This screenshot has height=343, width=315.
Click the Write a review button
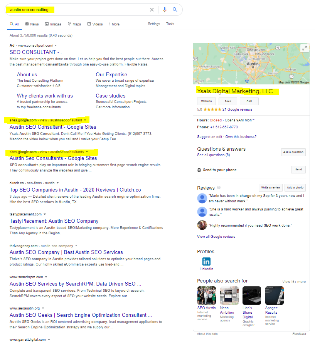271,187
